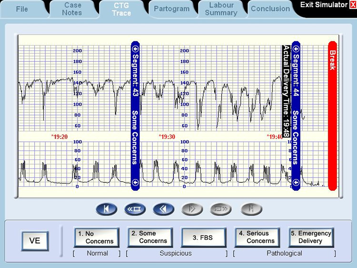Image resolution: width=357 pixels, height=268 pixels.
Task: Click bottom arrow icon on Segment 44 bar
Action: tap(296, 182)
